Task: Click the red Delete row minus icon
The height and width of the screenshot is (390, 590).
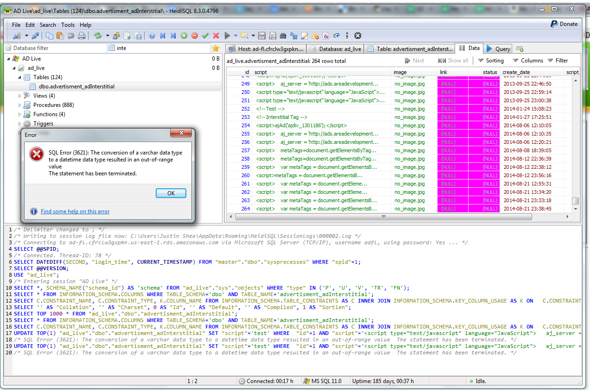Action: click(195, 36)
